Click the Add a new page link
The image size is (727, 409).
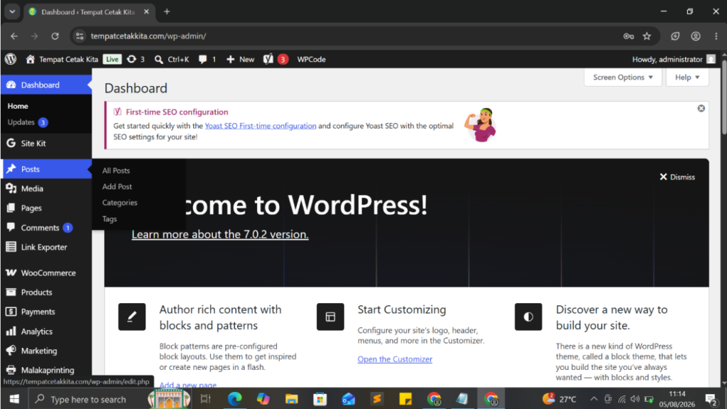(187, 384)
